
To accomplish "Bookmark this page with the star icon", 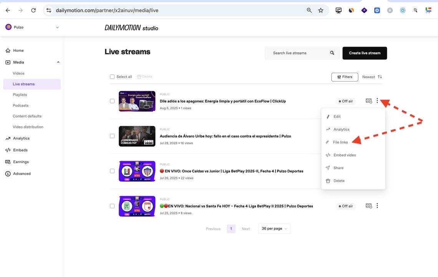I will tap(321, 10).
